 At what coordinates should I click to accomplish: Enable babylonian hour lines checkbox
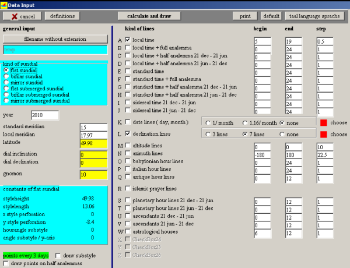click(127, 161)
